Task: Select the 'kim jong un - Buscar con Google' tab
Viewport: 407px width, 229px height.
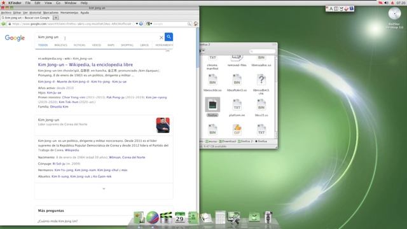Action: point(26,18)
